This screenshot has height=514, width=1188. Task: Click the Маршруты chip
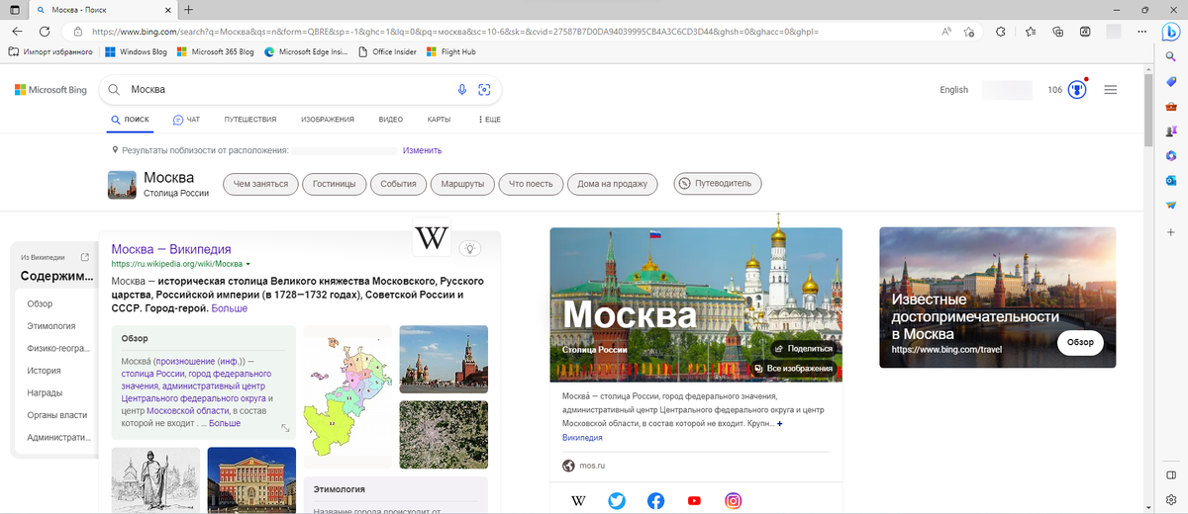point(462,184)
